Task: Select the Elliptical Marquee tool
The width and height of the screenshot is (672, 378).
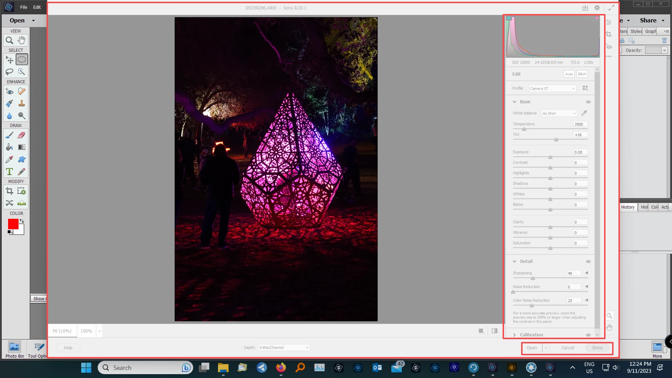Action: 22,59
